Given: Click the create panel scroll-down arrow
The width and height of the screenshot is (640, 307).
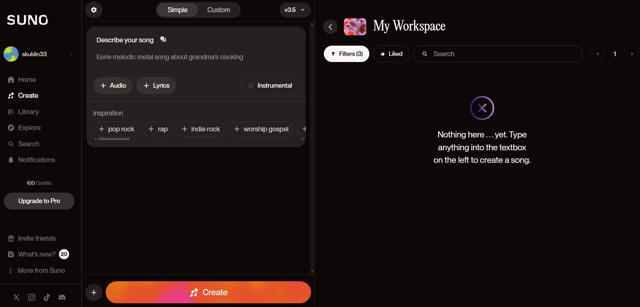Looking at the screenshot, I should [x=312, y=271].
